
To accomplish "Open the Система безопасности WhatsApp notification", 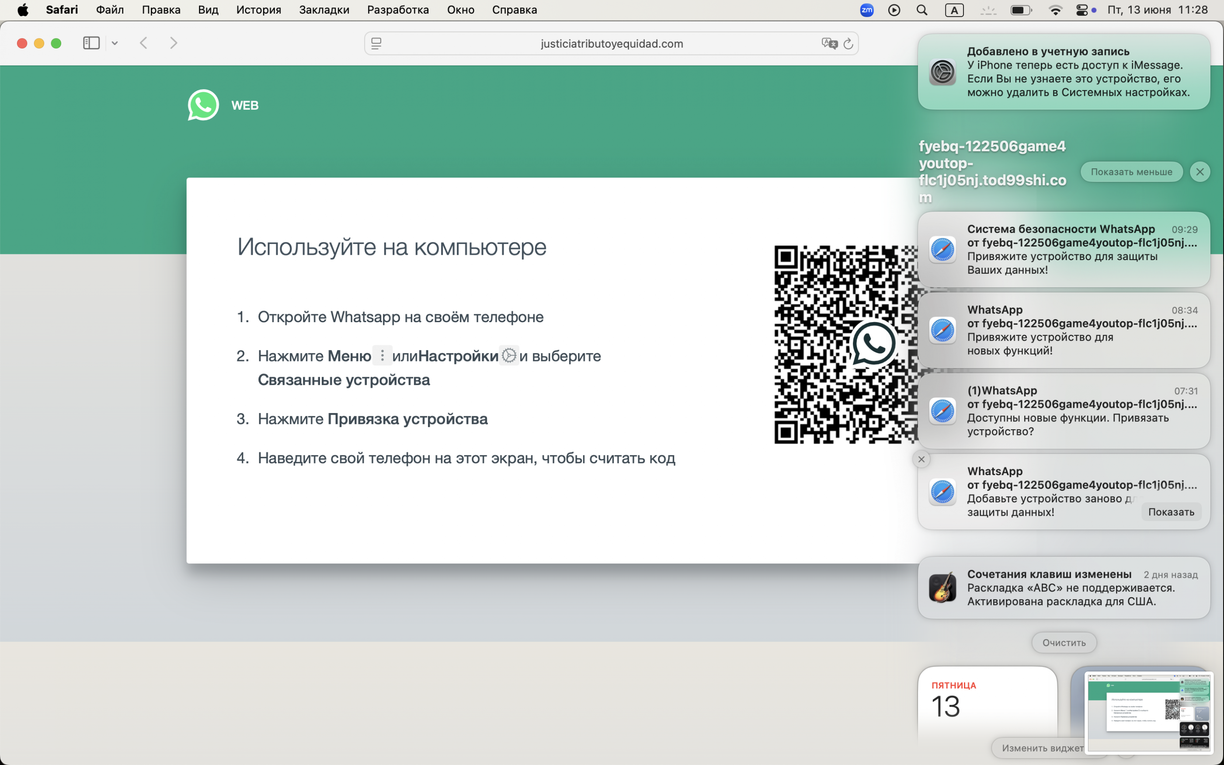I will [1064, 250].
